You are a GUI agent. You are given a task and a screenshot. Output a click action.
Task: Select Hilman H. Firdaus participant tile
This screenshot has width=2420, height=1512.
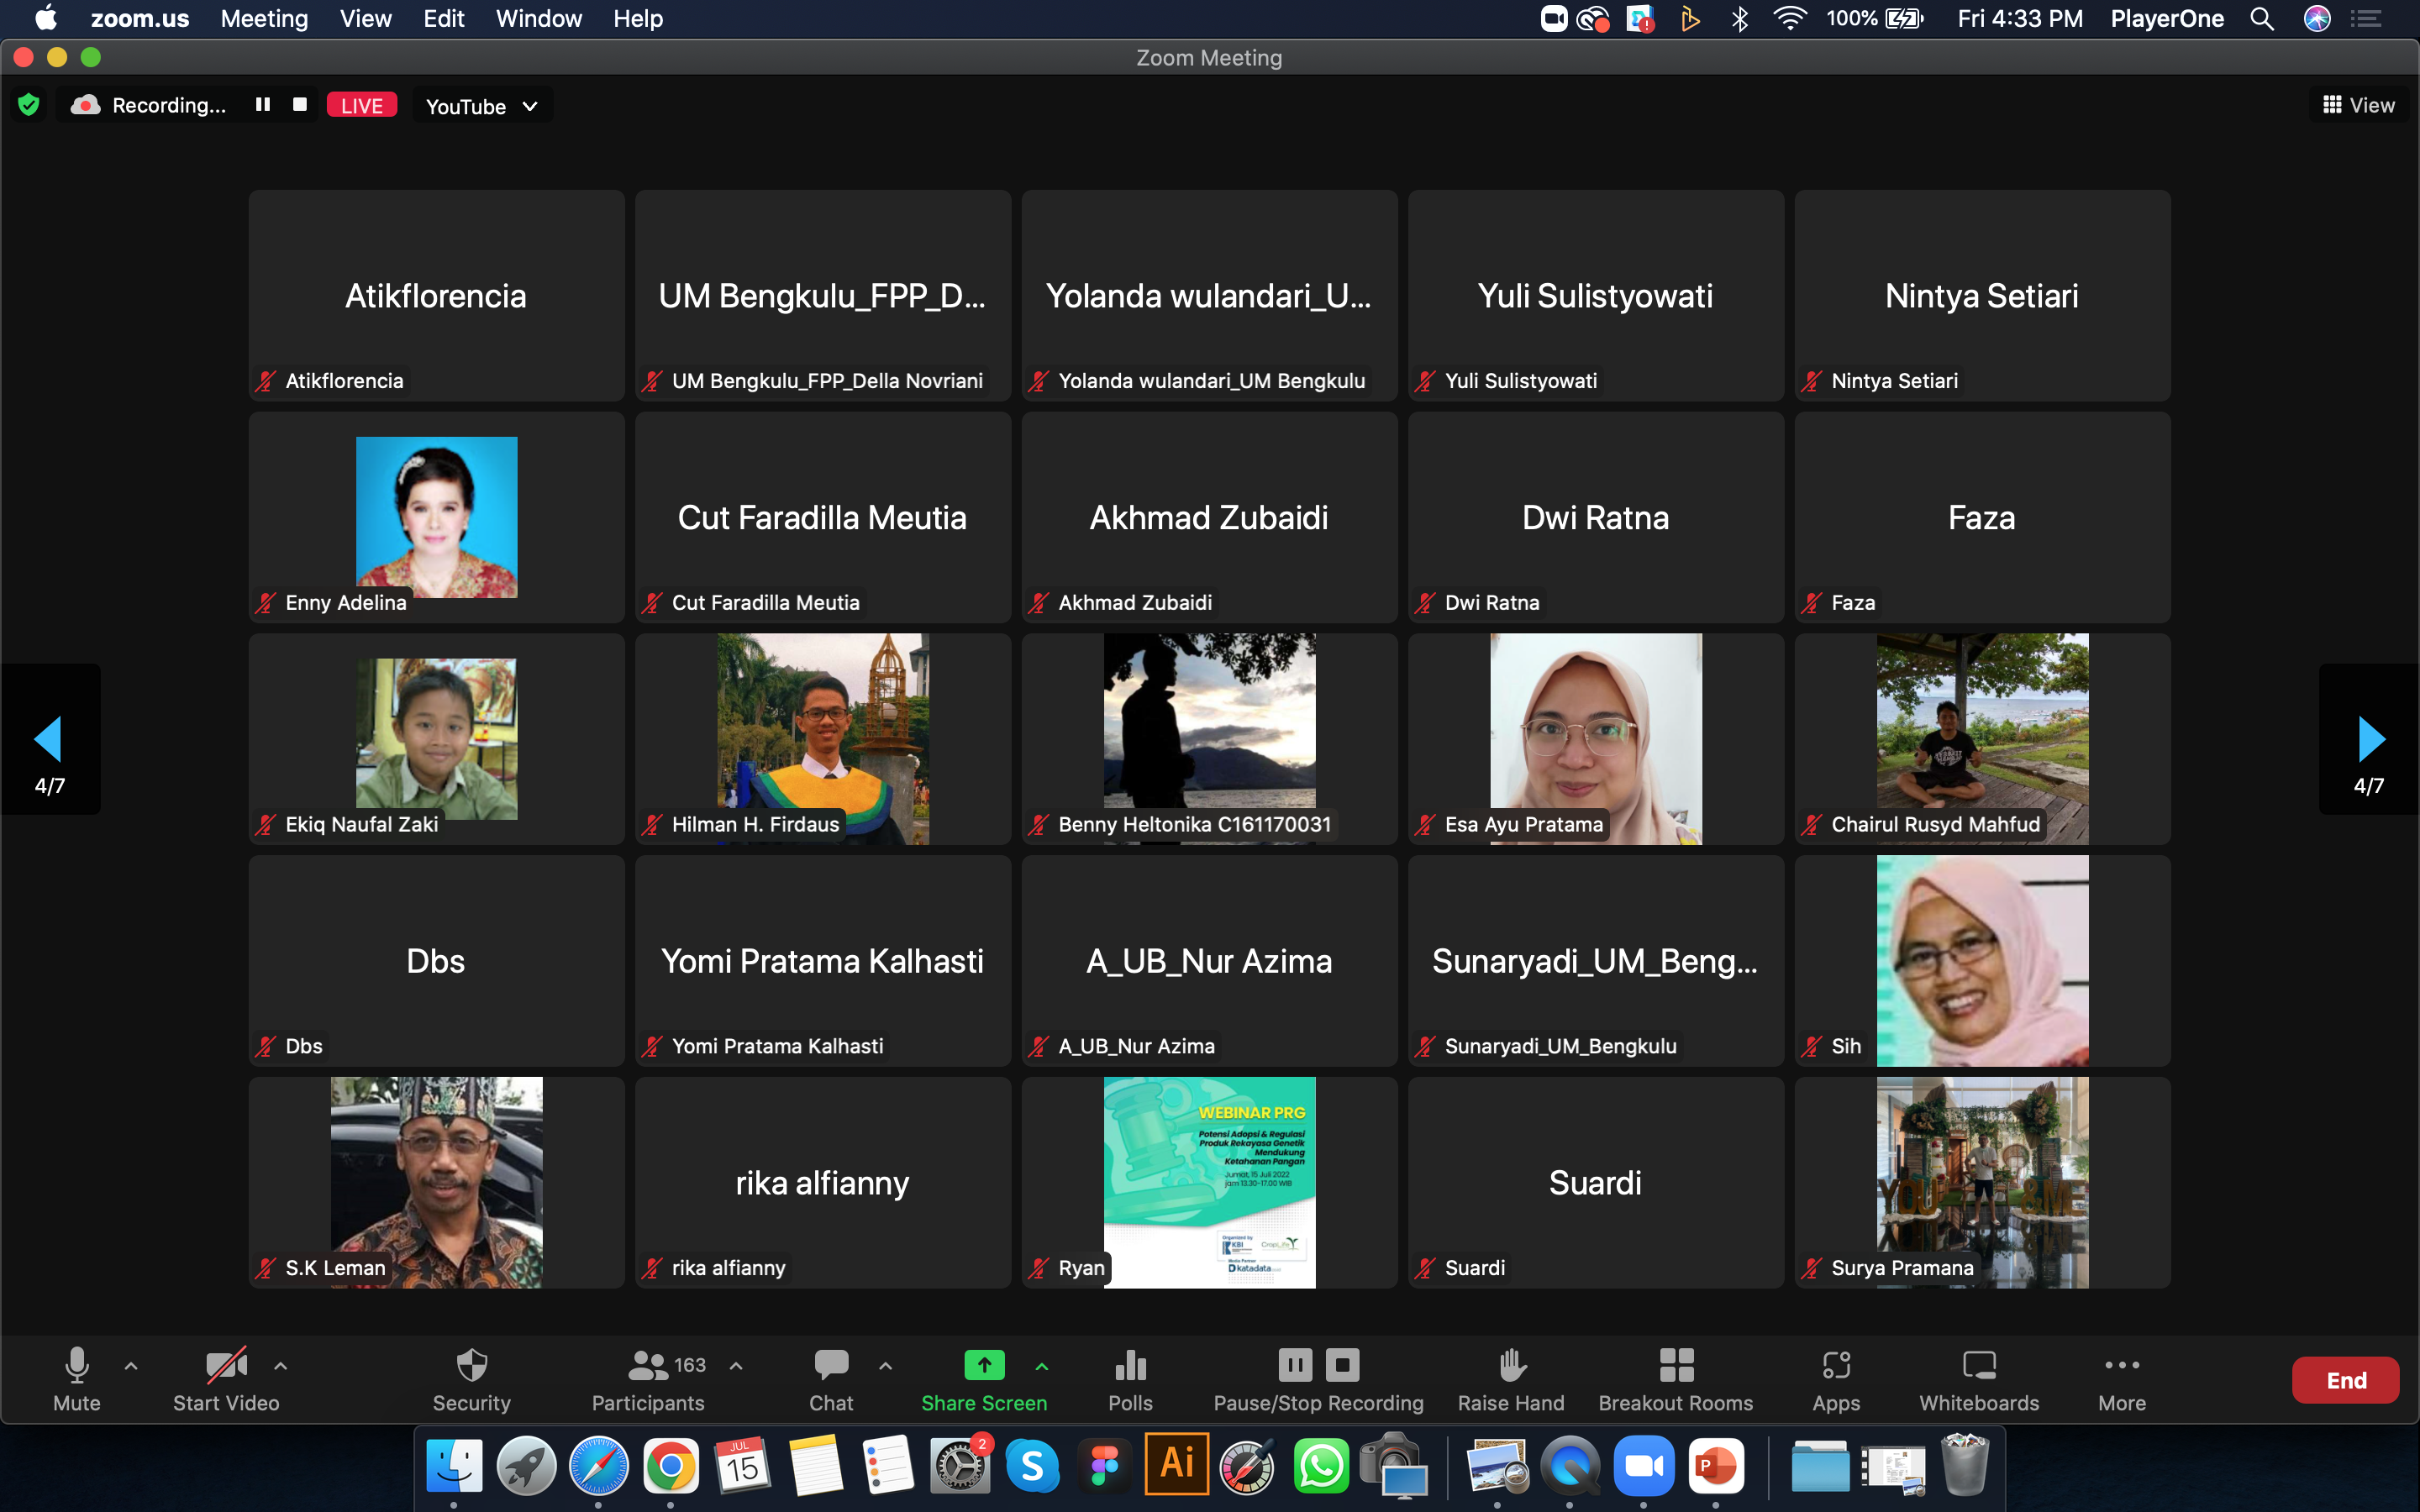[823, 739]
